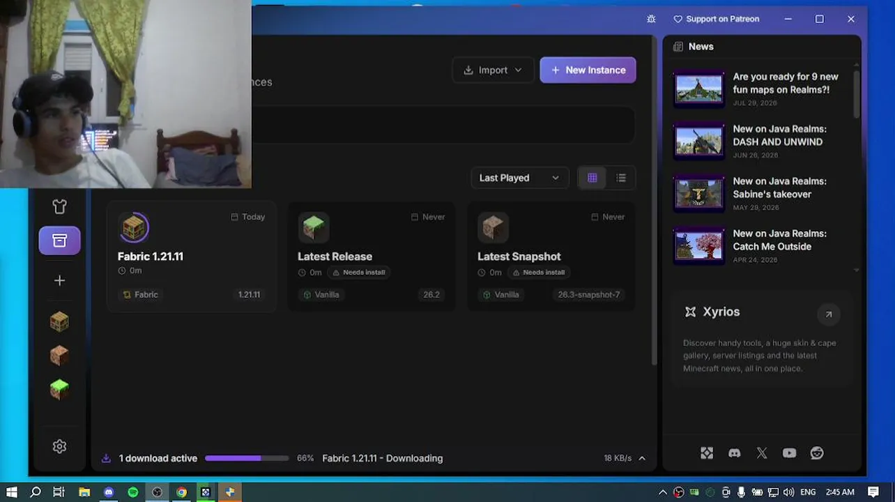This screenshot has height=502, width=895.
Task: Select the Fabric 1.21.11 instance title
Action: [151, 257]
